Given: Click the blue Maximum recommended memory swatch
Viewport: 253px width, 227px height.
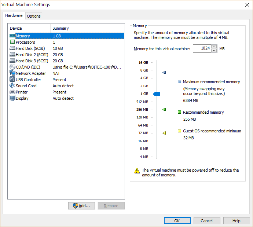Looking at the screenshot, I should point(179,82).
